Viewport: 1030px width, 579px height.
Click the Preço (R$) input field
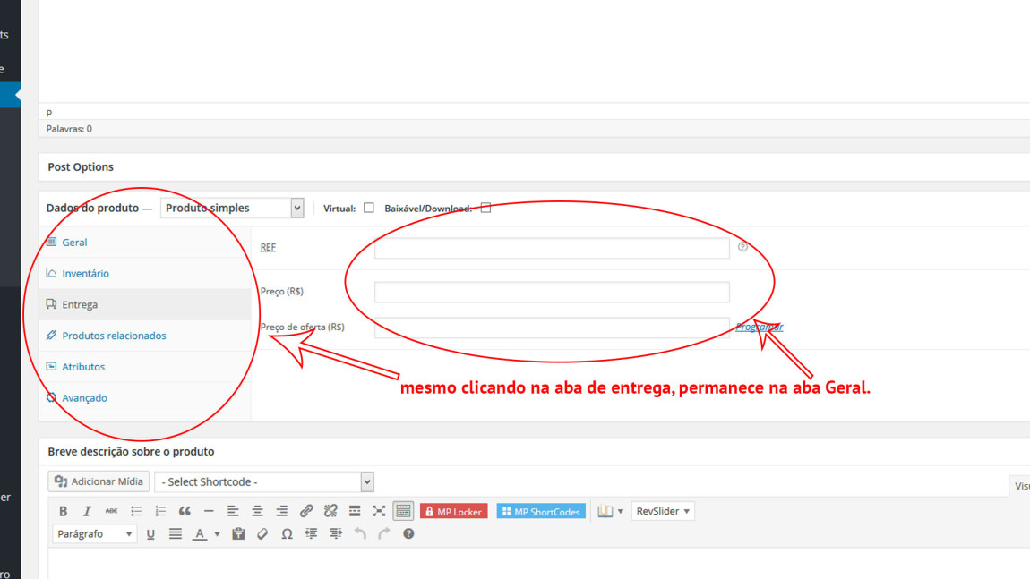tap(552, 292)
